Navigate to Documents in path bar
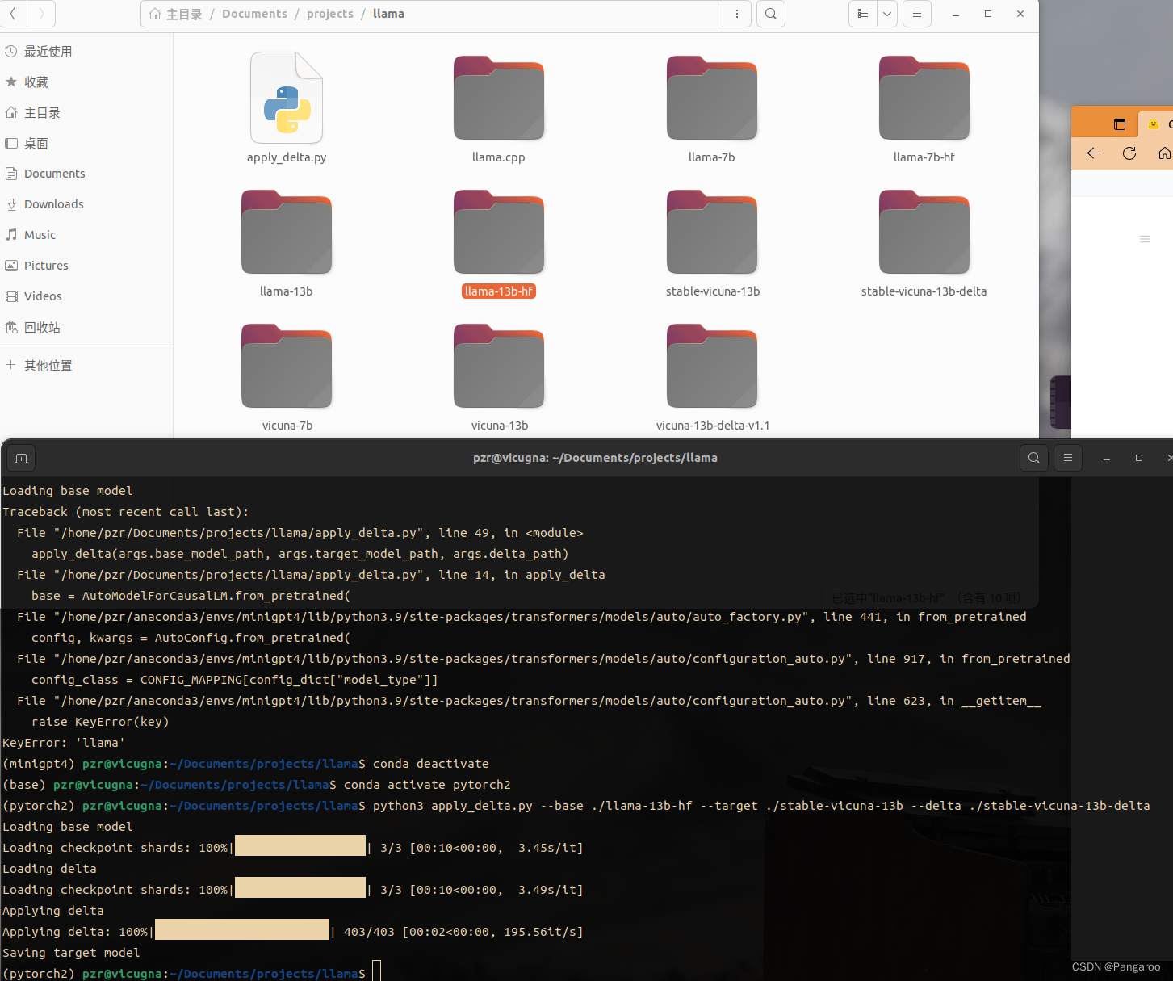This screenshot has height=981, width=1173. point(254,14)
